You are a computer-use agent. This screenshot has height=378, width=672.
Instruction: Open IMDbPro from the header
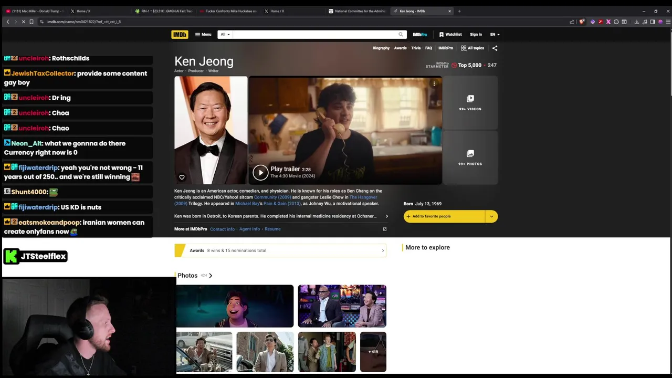click(420, 35)
